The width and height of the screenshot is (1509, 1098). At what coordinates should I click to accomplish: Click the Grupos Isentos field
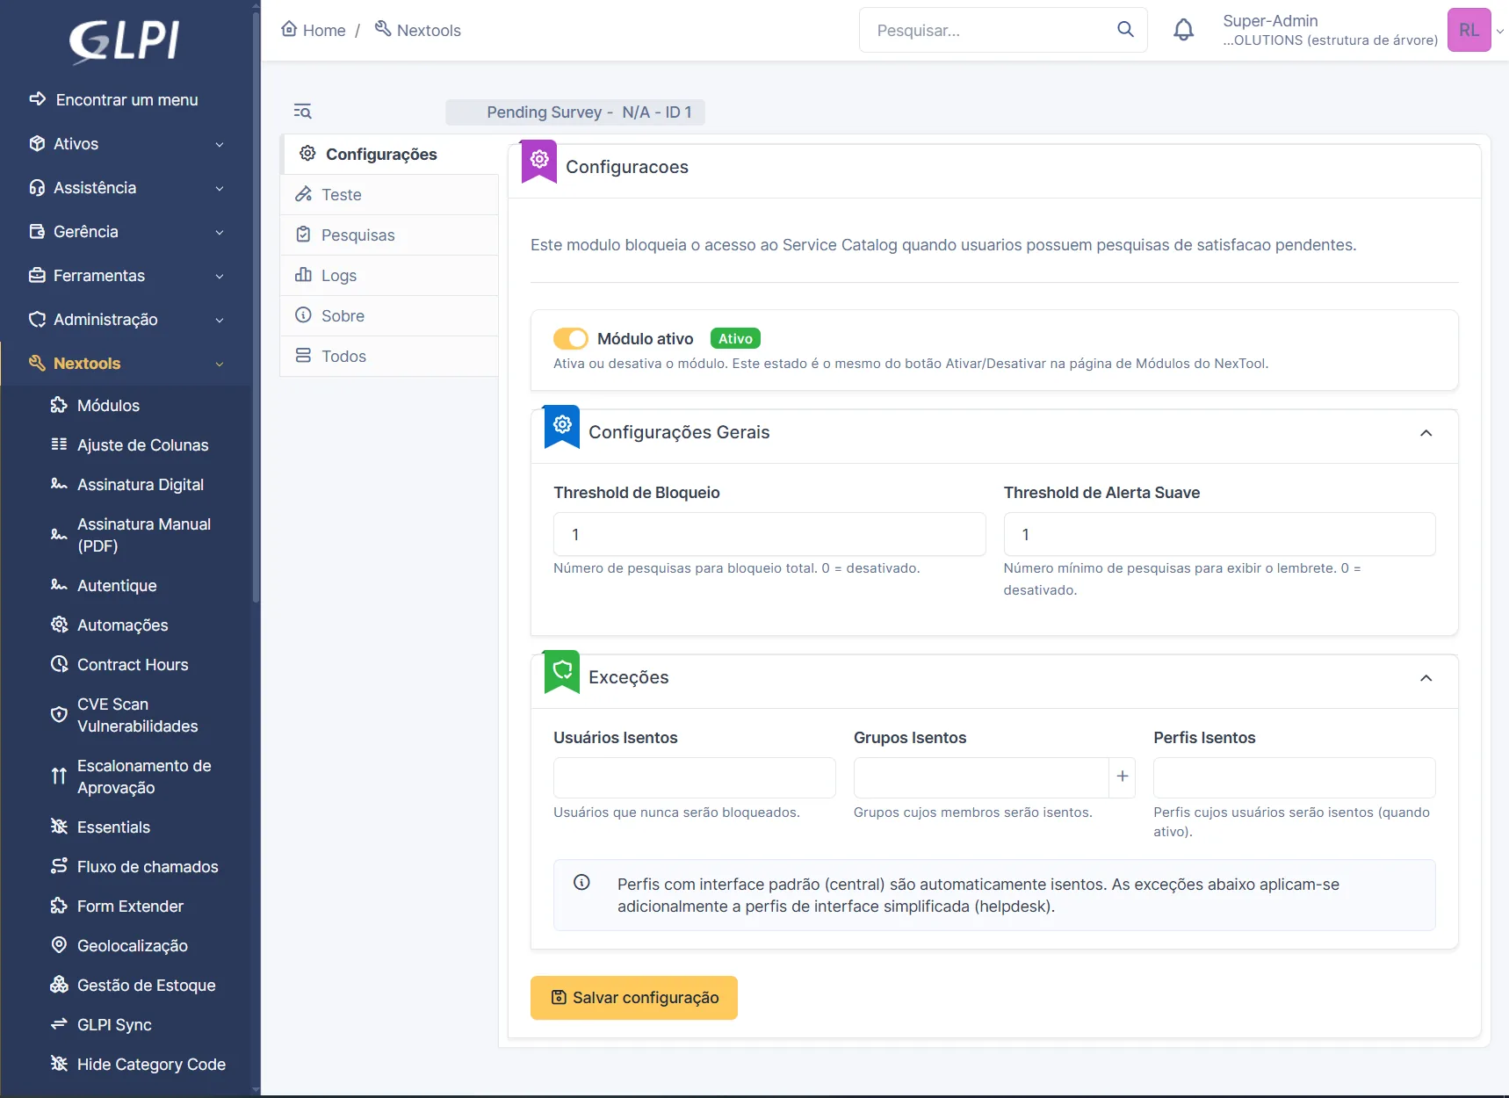[x=981, y=778]
